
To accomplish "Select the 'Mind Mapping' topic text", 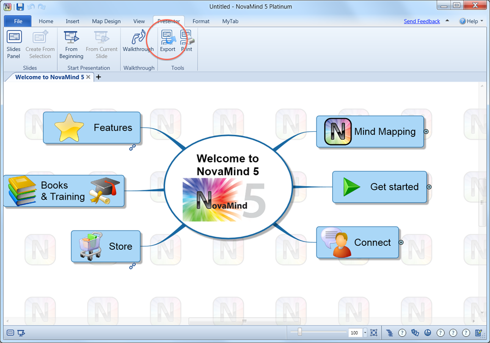I will pos(384,132).
